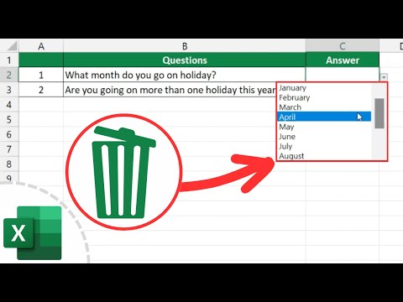Screen dimensions: 403x302
Task: Click the dropdown list scrollbar thumb
Action: pyautogui.click(x=379, y=113)
